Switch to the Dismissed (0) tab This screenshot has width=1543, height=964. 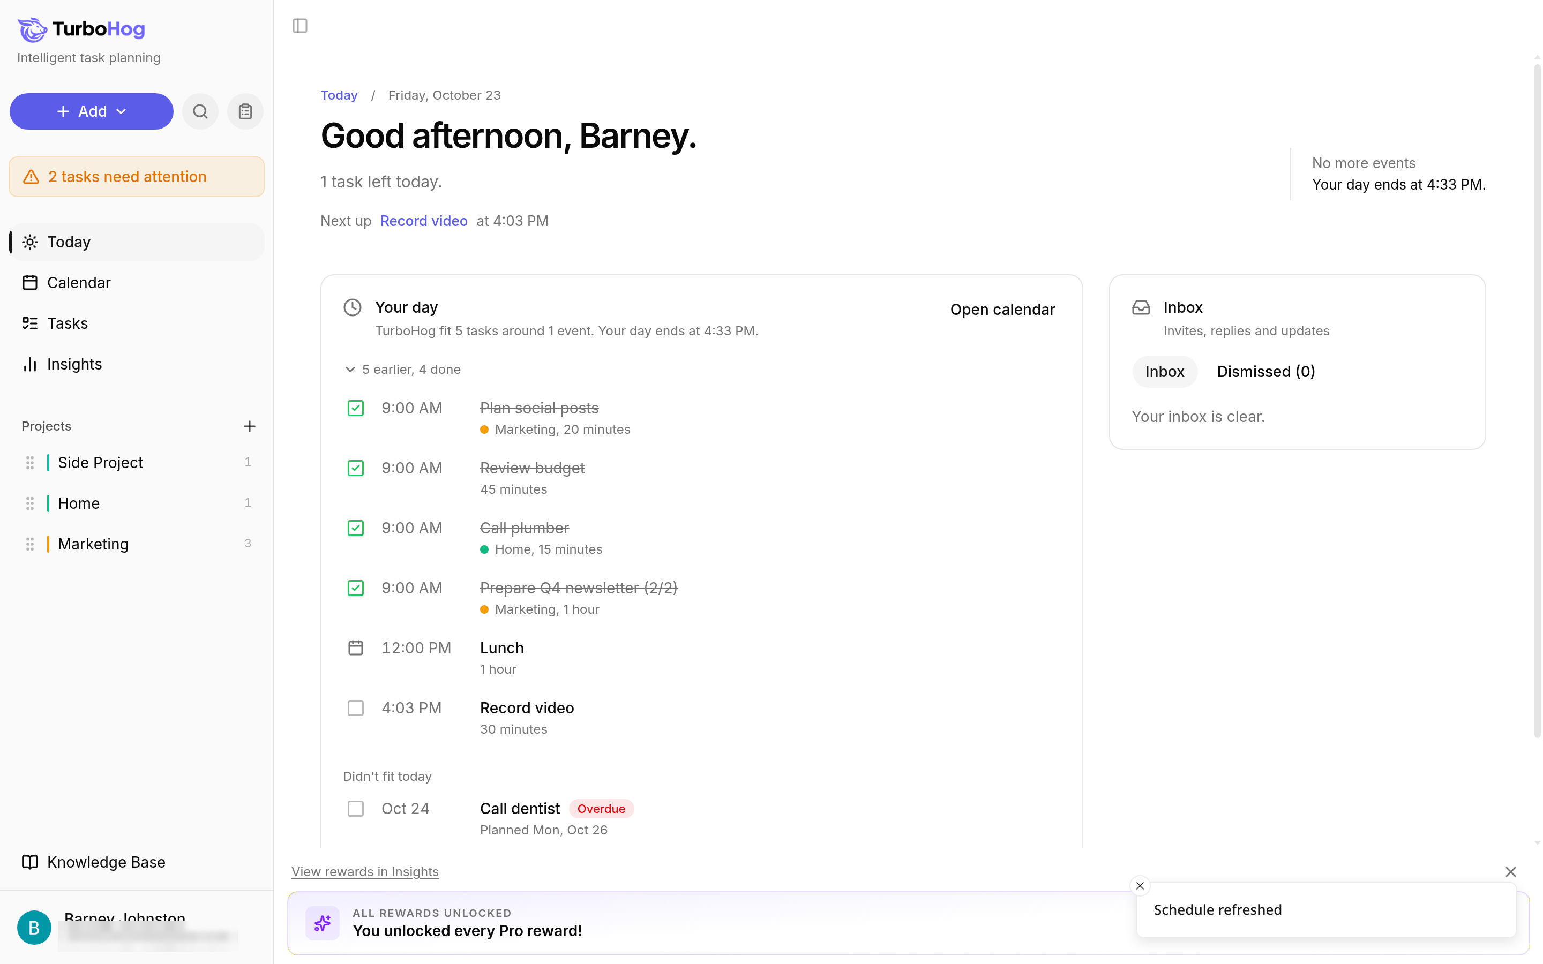[1265, 372]
